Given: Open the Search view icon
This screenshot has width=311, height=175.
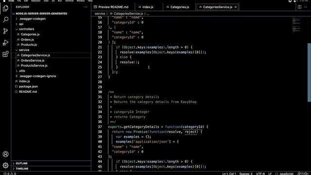Looking at the screenshot, I should pos(5,19).
